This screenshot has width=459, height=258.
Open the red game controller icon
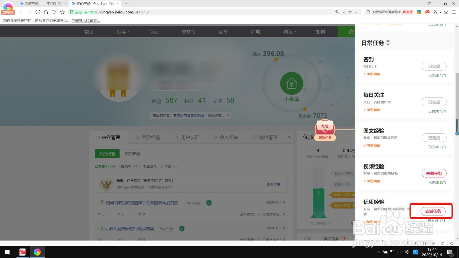427,12
